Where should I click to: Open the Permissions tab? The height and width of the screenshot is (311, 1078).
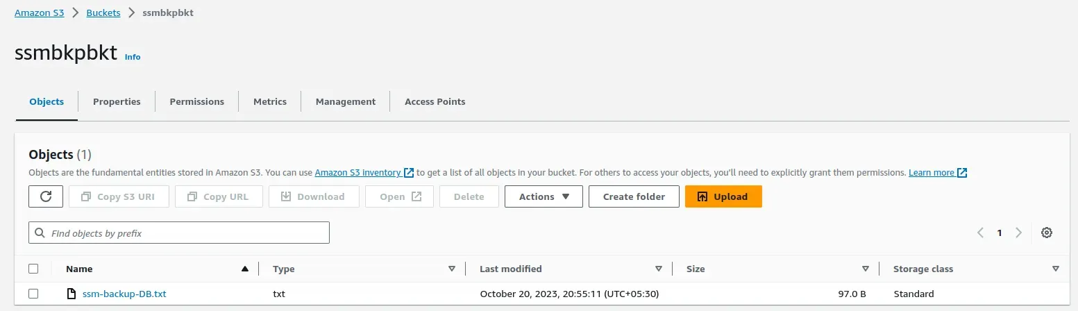click(x=197, y=101)
